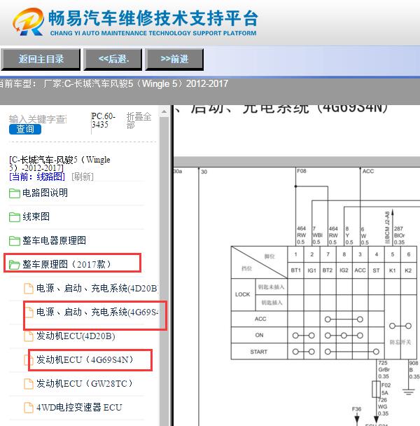Open the 电路图说明 folder icon
The width and height of the screenshot is (420, 426).
point(15,193)
